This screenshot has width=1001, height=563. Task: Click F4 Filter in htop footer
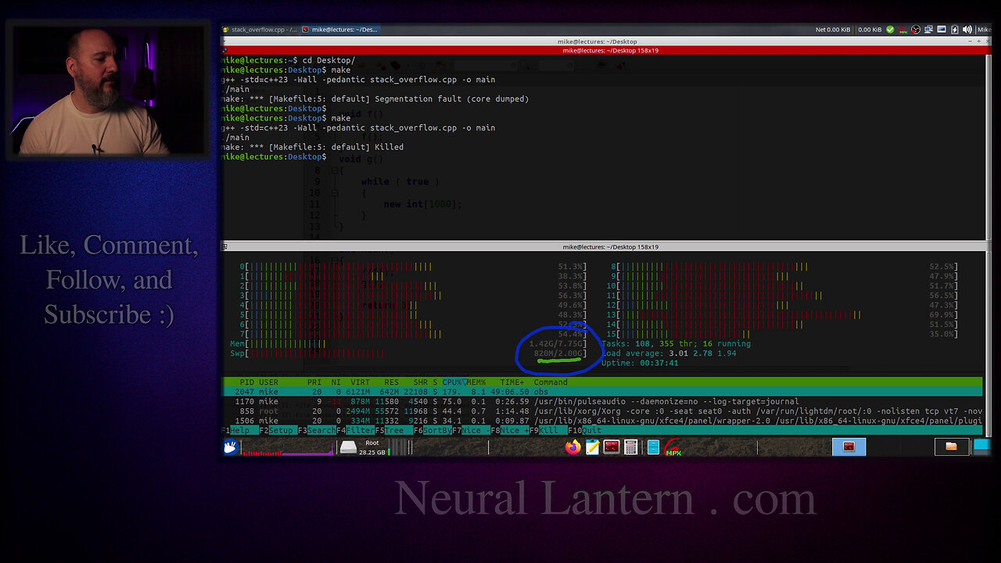357,430
